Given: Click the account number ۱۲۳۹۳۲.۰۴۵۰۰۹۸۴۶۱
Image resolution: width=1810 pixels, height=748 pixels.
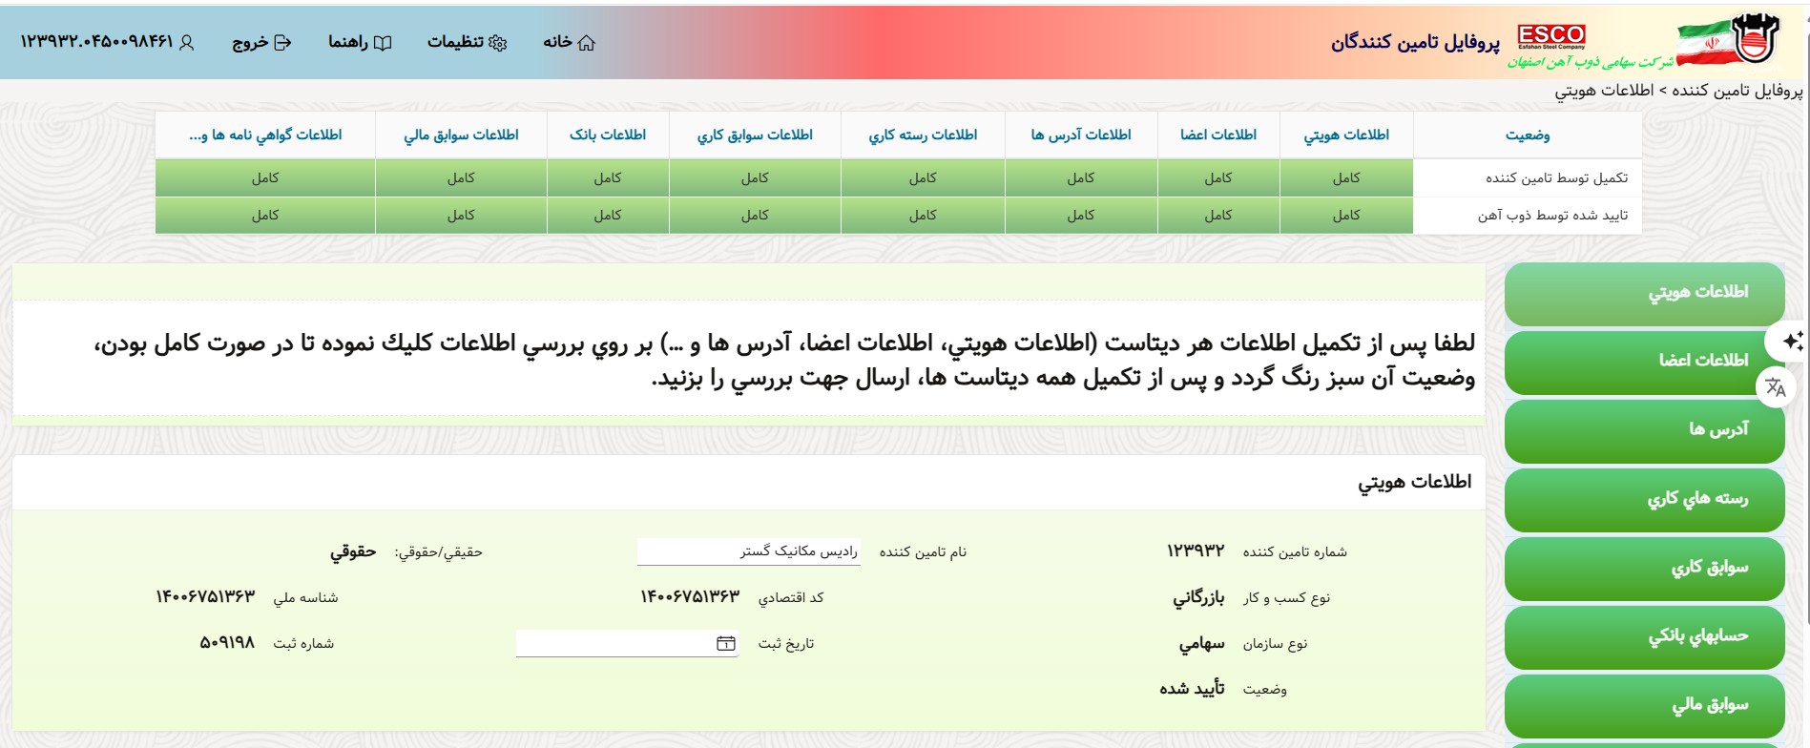Looking at the screenshot, I should [x=96, y=42].
